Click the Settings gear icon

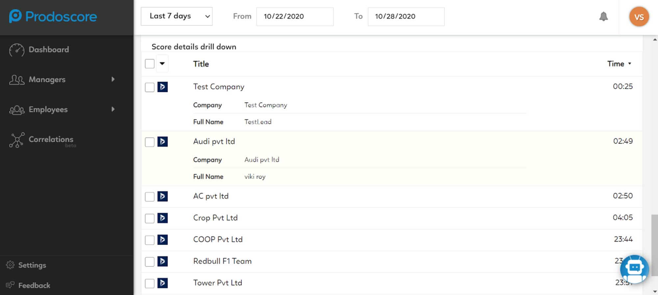click(10, 265)
